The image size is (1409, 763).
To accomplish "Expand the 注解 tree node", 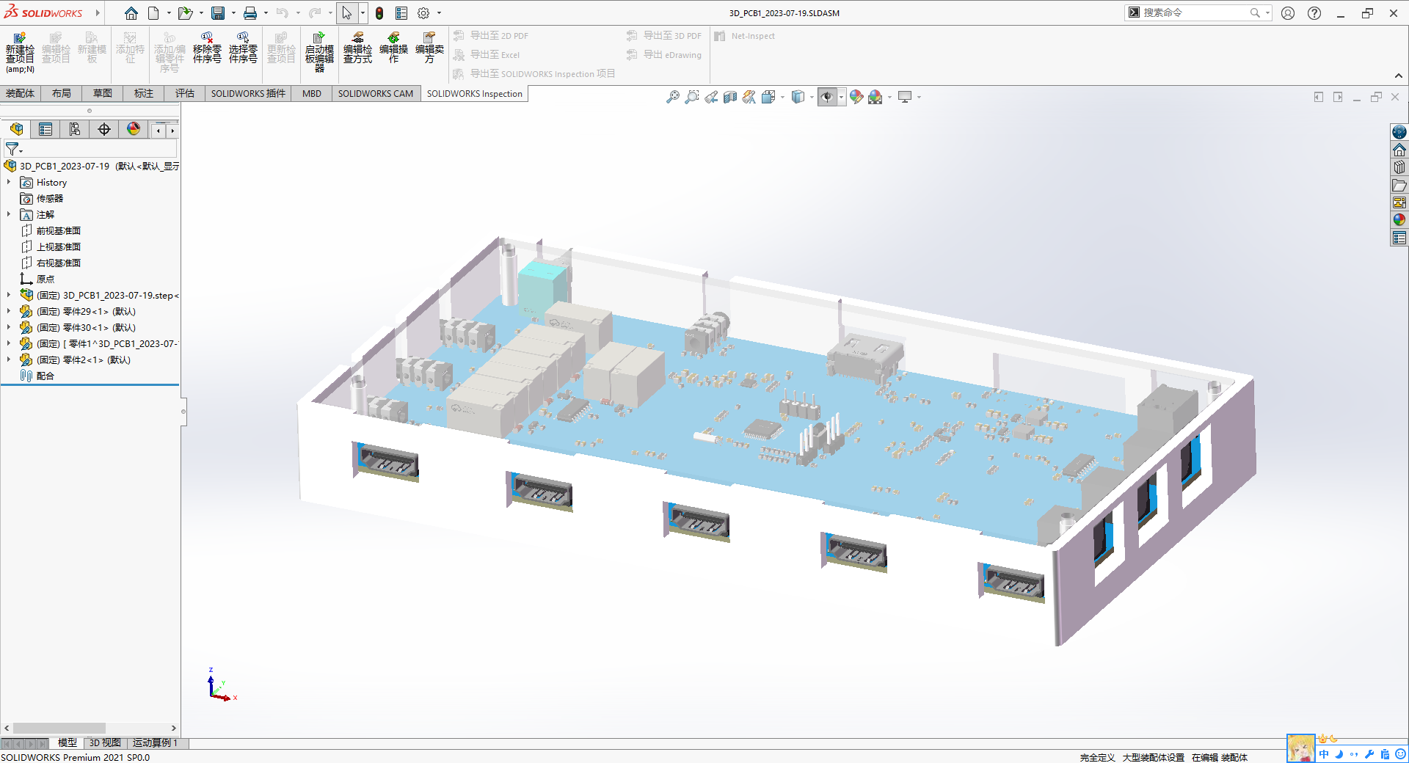I will [9, 214].
